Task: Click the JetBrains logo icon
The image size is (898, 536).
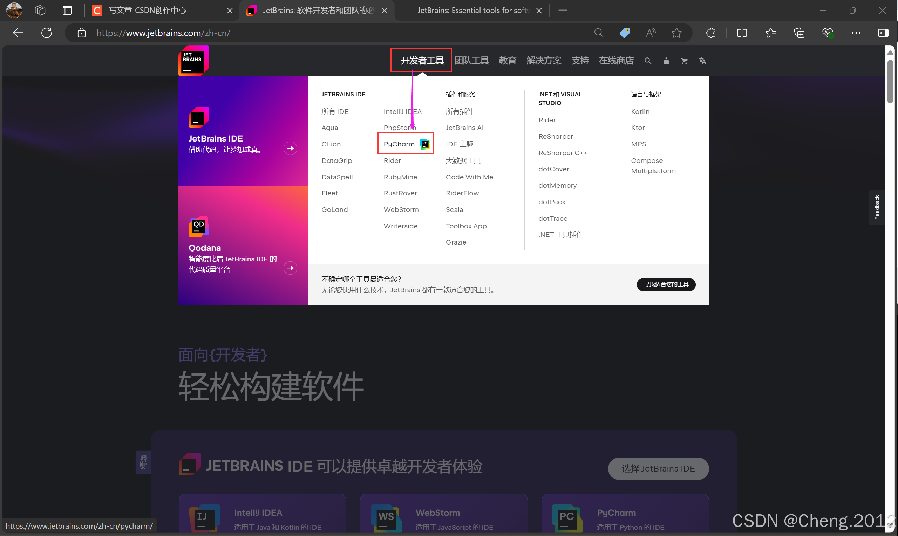Action: 194,61
